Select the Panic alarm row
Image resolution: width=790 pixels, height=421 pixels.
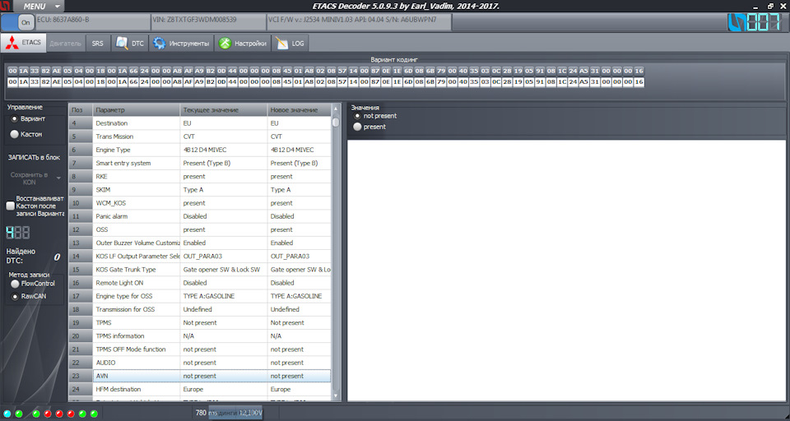point(200,216)
